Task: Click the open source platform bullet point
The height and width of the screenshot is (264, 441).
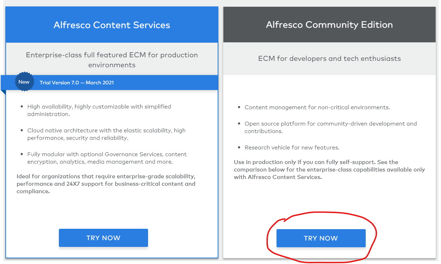Action: point(331,127)
